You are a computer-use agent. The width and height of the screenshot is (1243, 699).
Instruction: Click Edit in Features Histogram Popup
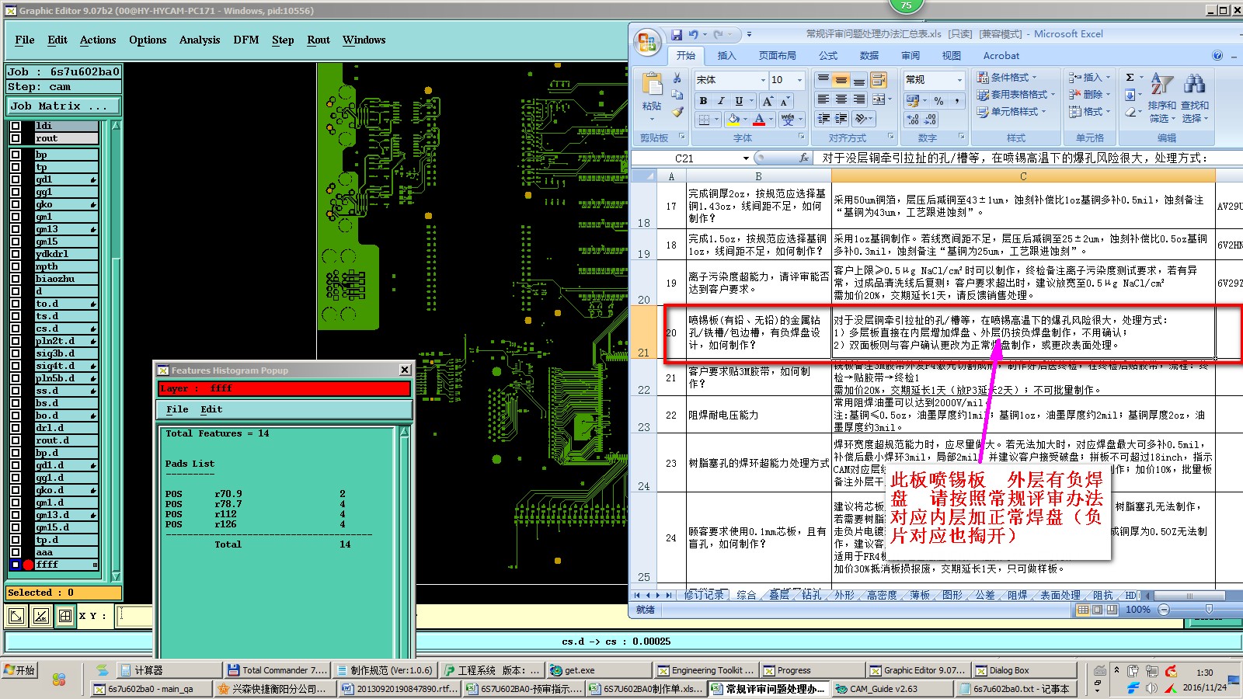point(211,409)
